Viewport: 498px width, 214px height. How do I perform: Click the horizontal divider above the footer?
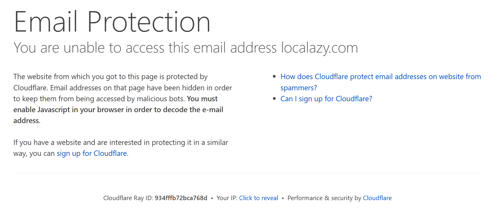click(248, 173)
